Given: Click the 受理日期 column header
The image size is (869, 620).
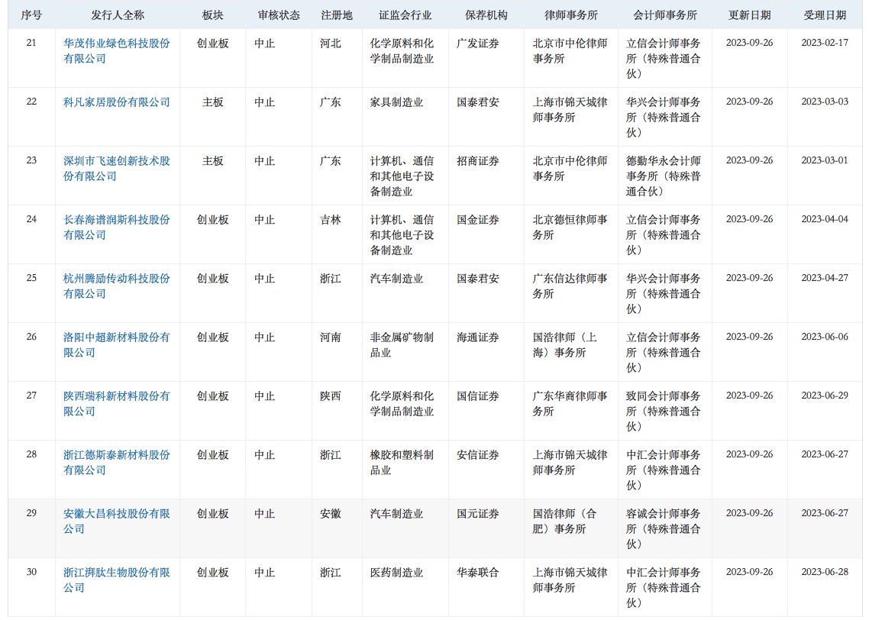Looking at the screenshot, I should pyautogui.click(x=825, y=15).
